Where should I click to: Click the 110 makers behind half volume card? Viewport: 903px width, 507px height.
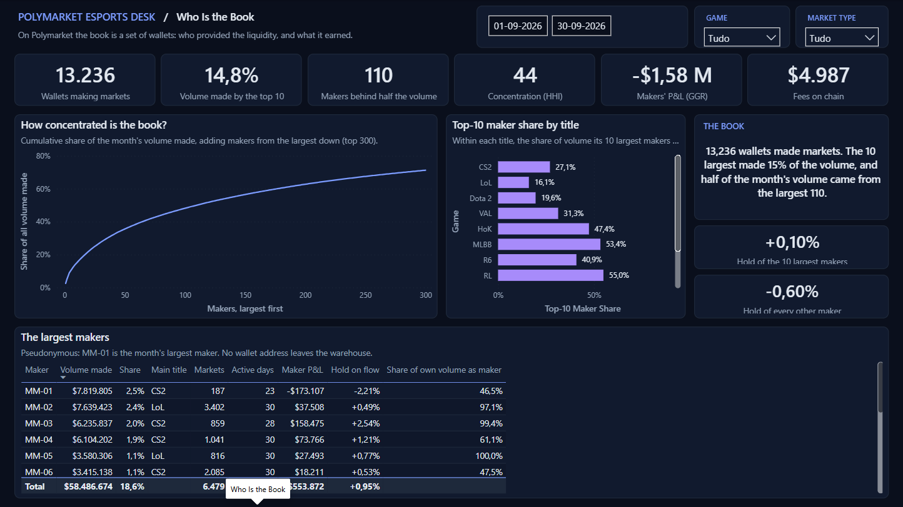378,80
